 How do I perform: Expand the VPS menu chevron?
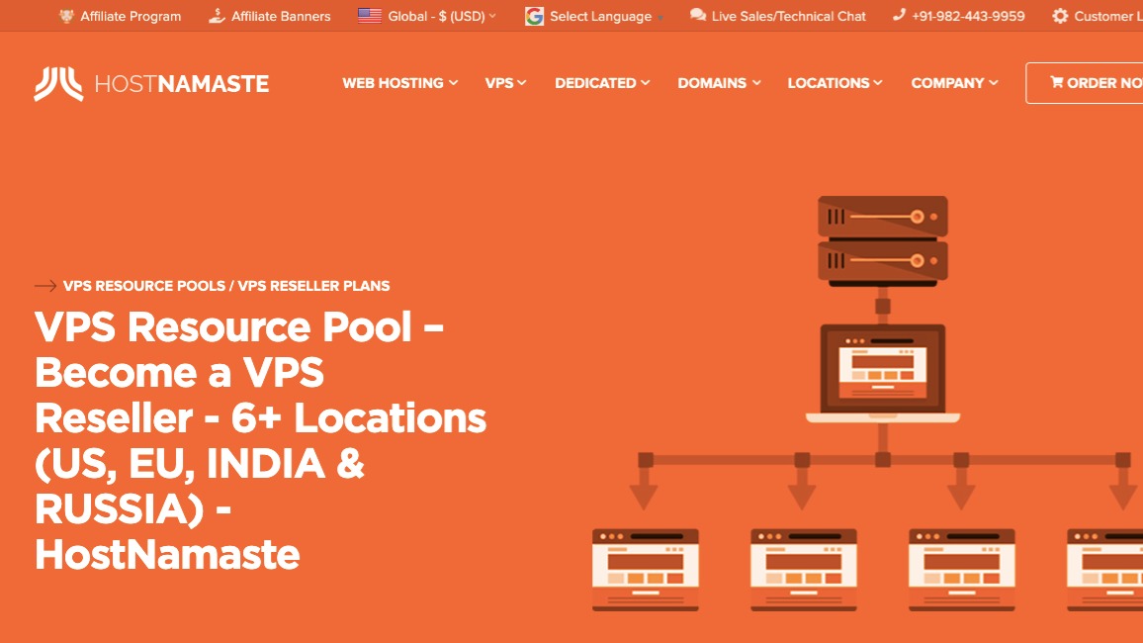point(522,83)
